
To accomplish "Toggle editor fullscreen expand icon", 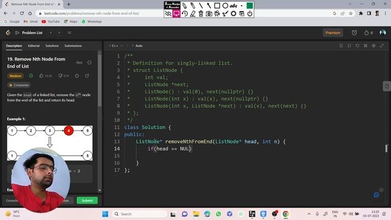I will click(382, 46).
